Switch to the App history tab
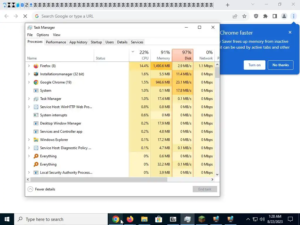 point(78,42)
